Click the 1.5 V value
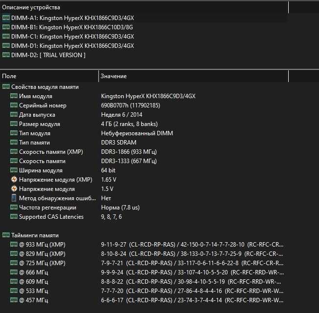The image size is (319, 313). (107, 189)
